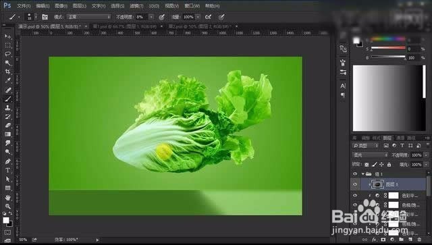This screenshot has width=432, height=245.
Task: Select the Crop tool
Action: point(7,72)
